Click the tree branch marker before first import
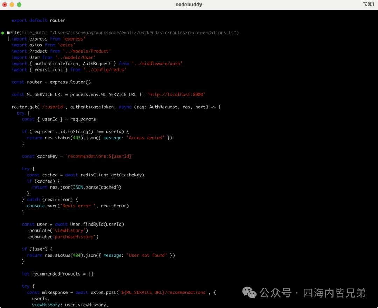Screen dimensions: 378x308 [9, 39]
